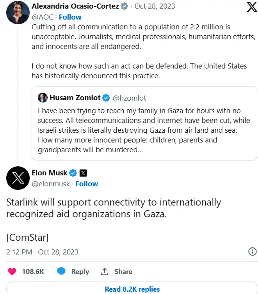258x294 pixels.
Task: Click Elon Musk's blue verified badge
Action: [x=73, y=173]
